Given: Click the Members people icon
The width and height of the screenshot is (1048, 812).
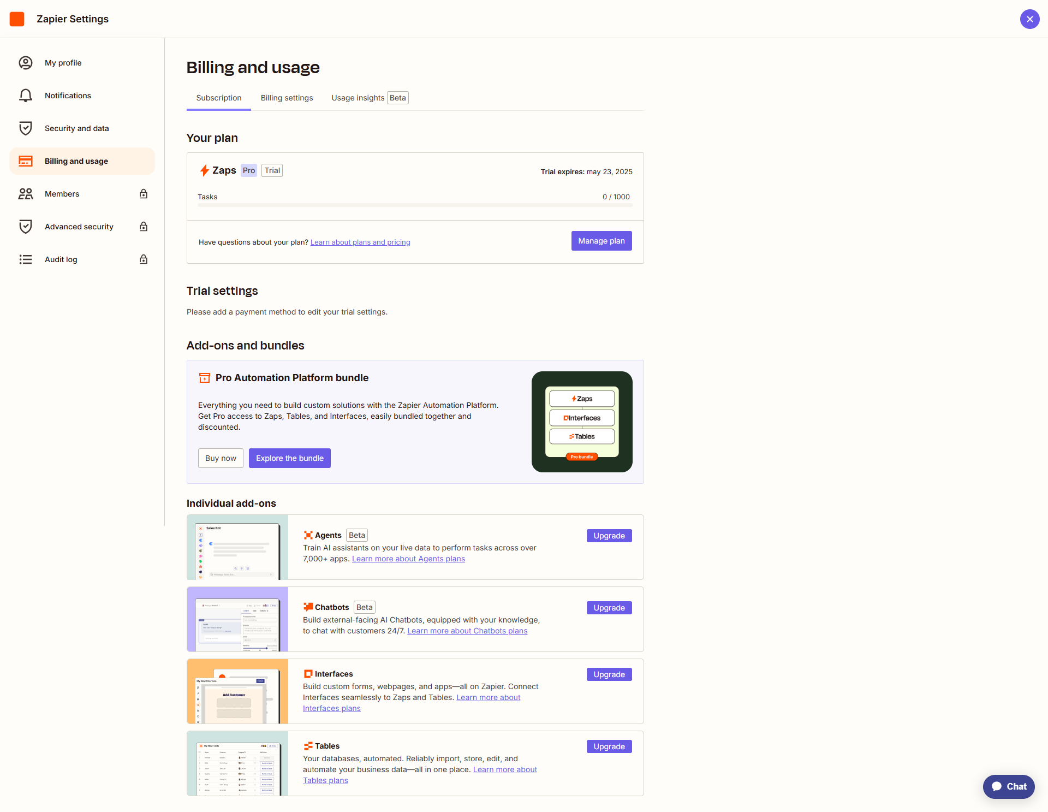Looking at the screenshot, I should click(x=26, y=194).
